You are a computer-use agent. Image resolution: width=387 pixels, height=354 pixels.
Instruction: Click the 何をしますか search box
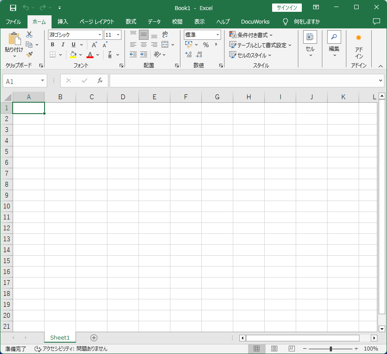click(x=307, y=22)
